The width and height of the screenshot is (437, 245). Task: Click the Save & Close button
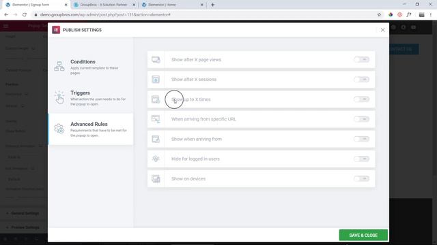click(363, 235)
